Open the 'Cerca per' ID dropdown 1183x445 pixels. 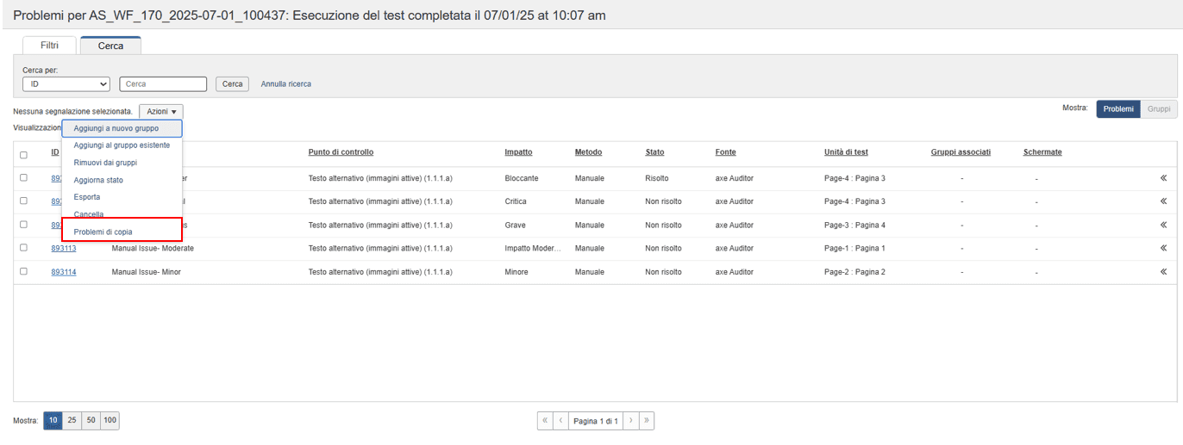tap(66, 84)
